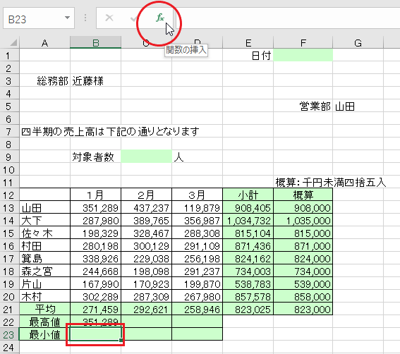The width and height of the screenshot is (400, 354).
Task: Click the 村田 name cell
Action: pos(44,245)
